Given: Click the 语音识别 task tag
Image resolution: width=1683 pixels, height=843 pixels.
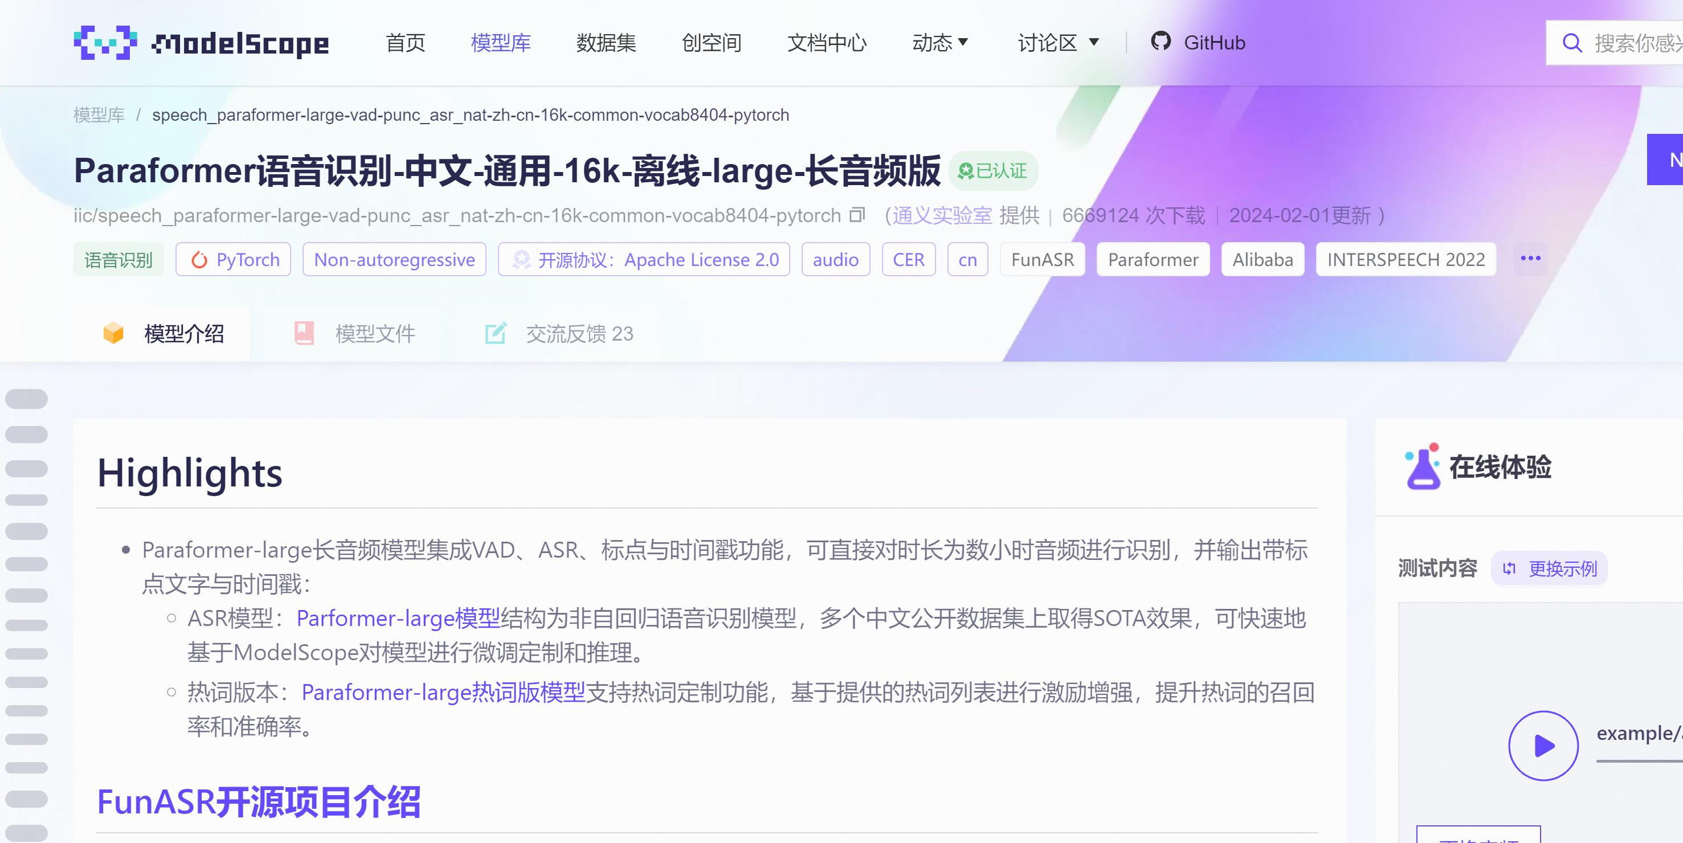Looking at the screenshot, I should tap(119, 260).
